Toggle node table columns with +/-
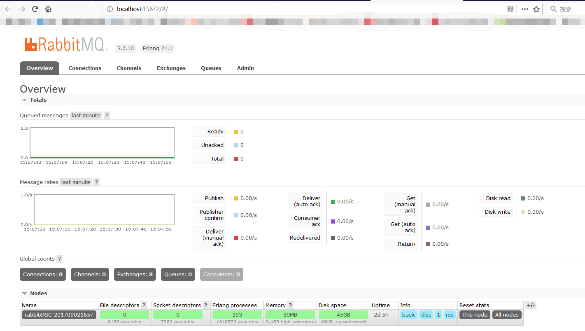This screenshot has height=331, width=585. coord(531,305)
